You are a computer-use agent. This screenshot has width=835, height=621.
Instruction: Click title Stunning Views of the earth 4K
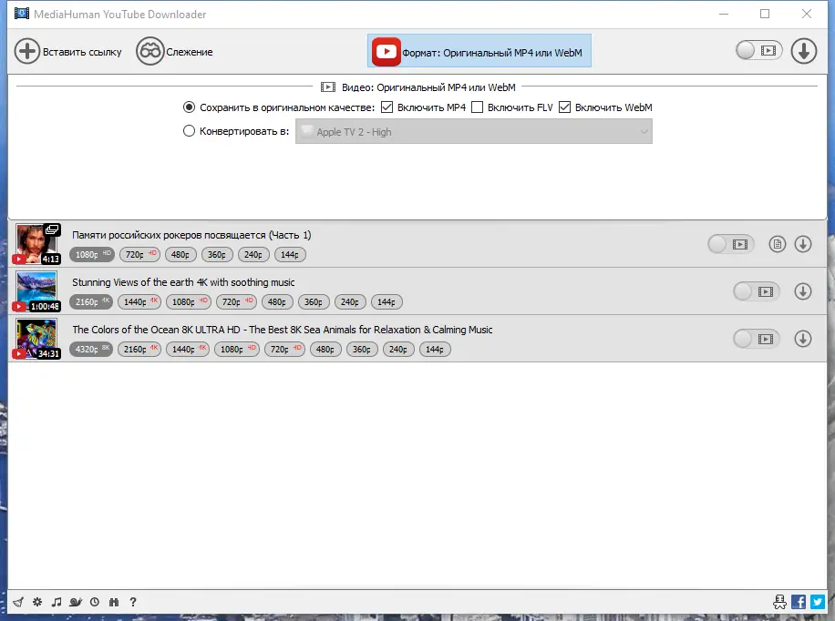(x=183, y=282)
